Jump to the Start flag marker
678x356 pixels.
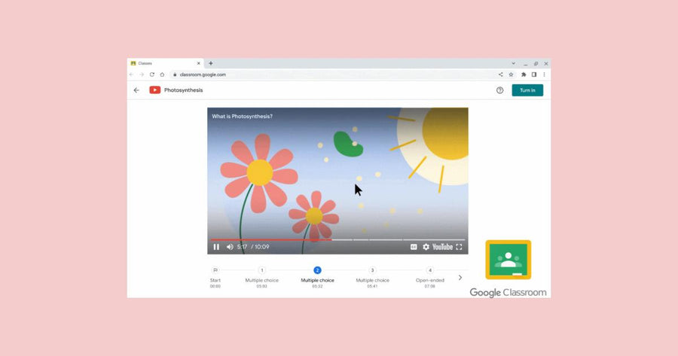click(x=215, y=270)
